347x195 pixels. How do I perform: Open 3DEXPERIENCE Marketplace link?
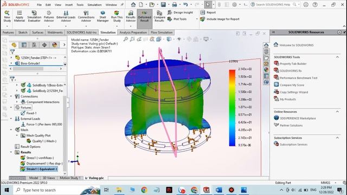(295, 118)
